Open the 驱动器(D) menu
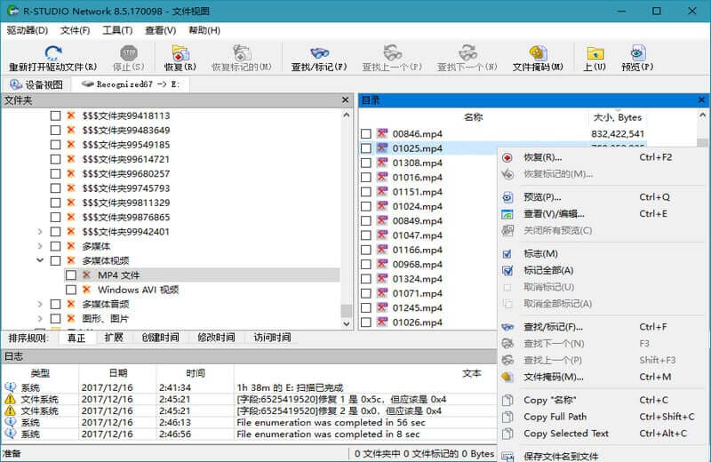 coord(28,30)
